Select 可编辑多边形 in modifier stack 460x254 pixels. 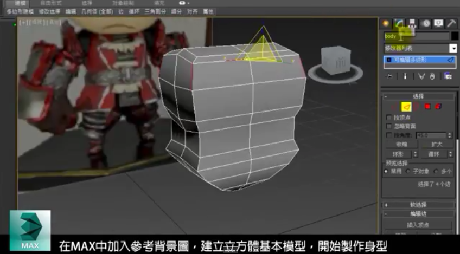tap(420, 60)
